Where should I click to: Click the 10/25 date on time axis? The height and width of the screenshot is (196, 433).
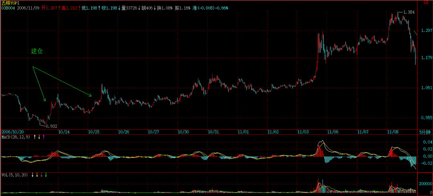pos(93,132)
